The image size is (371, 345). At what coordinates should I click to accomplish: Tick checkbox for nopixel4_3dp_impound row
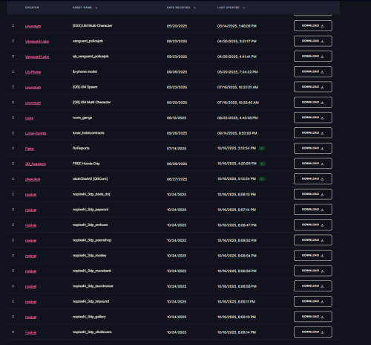tap(13, 301)
